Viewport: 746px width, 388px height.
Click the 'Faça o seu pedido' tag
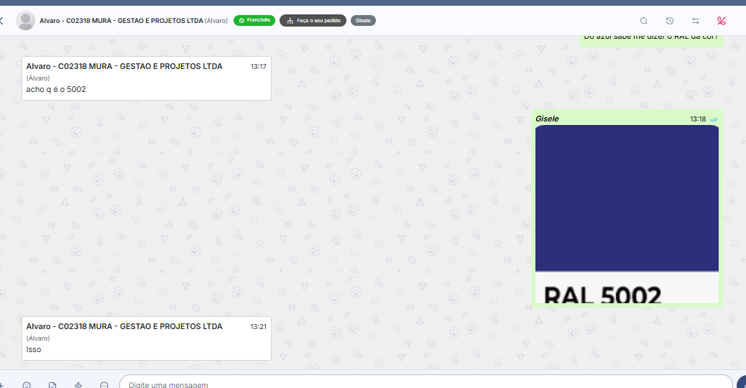pyautogui.click(x=313, y=21)
